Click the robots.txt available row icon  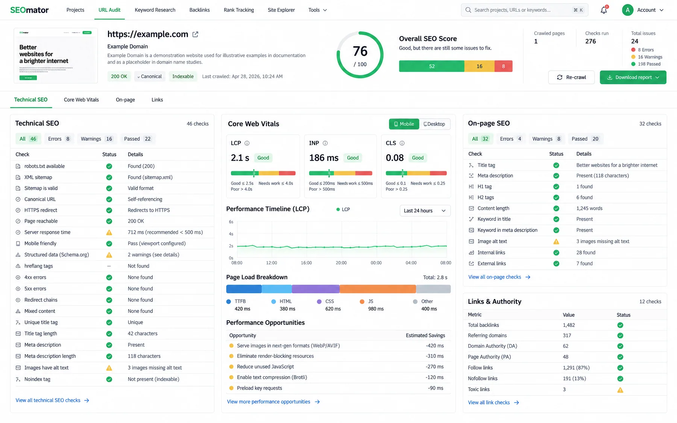[x=18, y=166]
